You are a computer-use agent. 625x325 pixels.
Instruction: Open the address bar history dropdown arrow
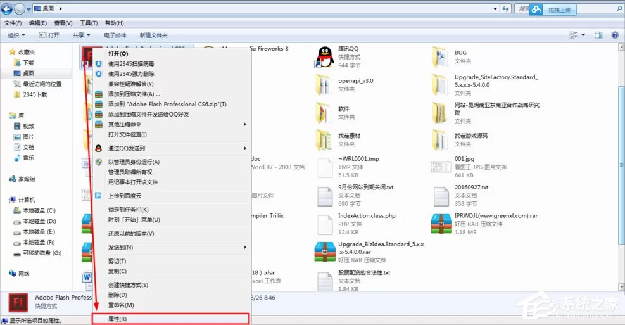point(495,8)
